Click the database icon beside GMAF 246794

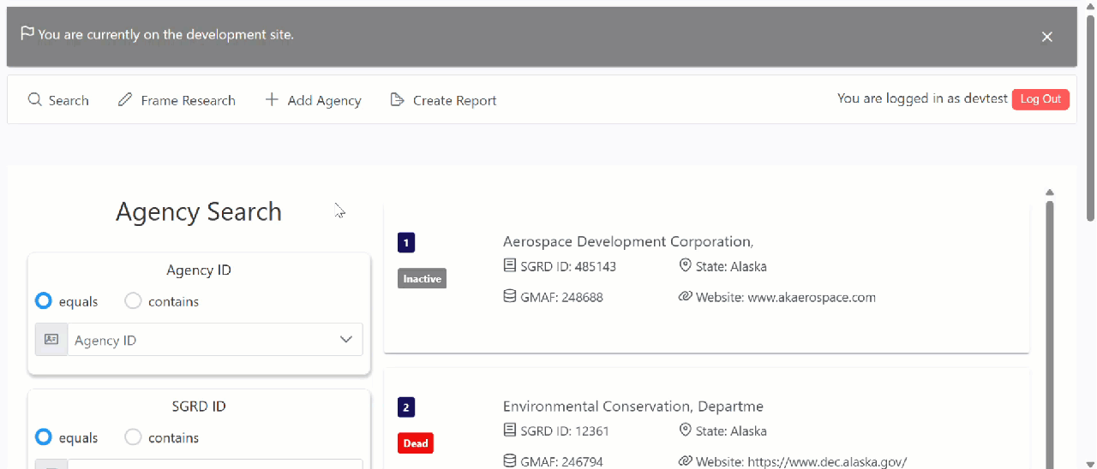tap(510, 460)
